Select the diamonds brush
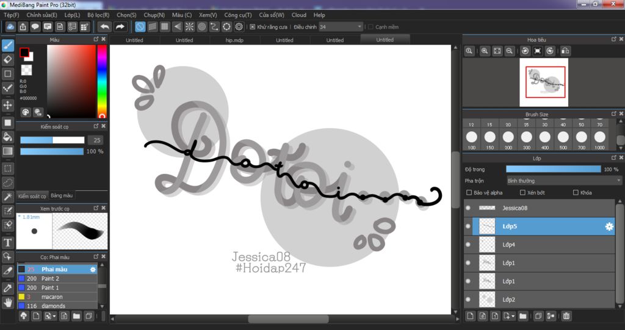This screenshot has height=330, width=625. (x=57, y=306)
